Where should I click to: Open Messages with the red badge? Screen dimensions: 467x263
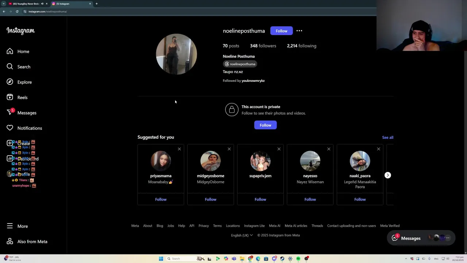22,113
